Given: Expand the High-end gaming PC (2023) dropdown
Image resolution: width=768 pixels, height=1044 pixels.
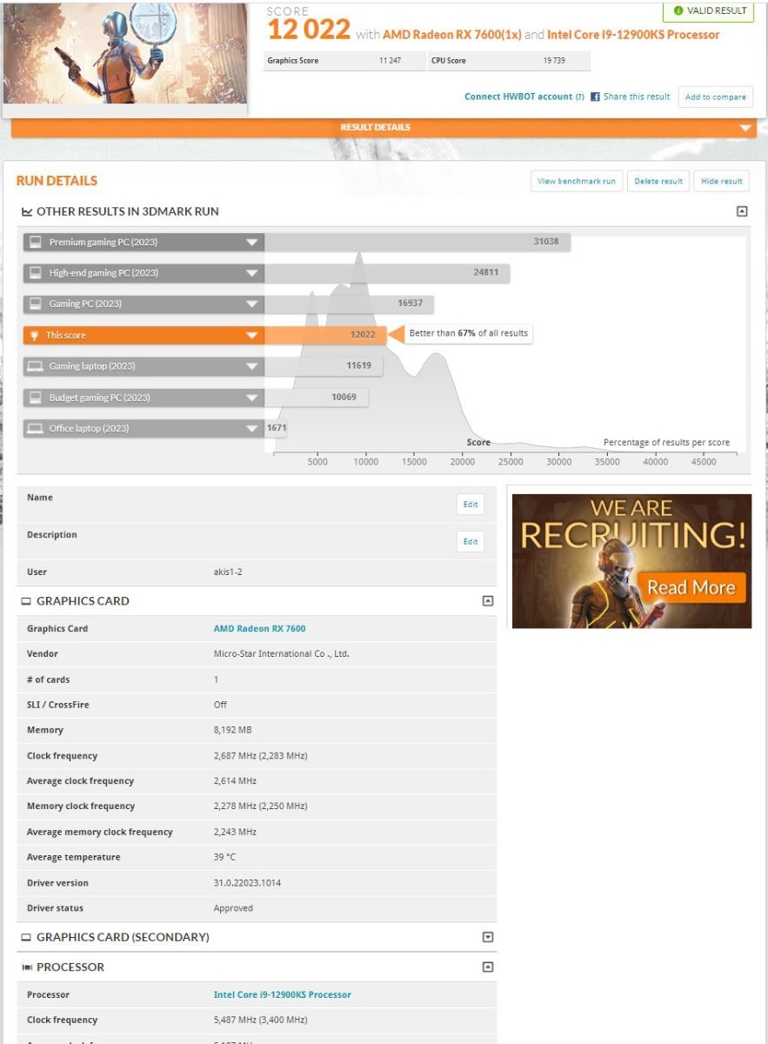Looking at the screenshot, I should tap(251, 273).
